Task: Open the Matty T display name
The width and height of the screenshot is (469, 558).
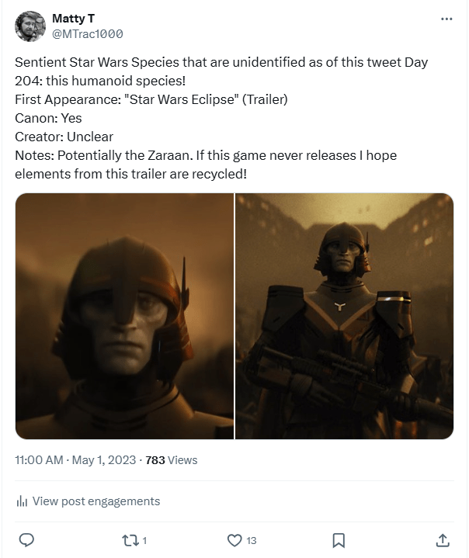Action: pos(73,18)
